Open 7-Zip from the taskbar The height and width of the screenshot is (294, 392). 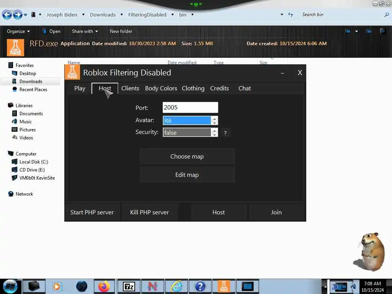(129, 286)
